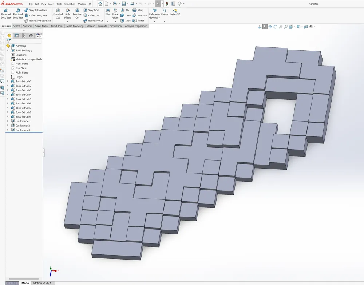Open the Curves tool
This screenshot has width=364, height=285.
tap(165, 12)
